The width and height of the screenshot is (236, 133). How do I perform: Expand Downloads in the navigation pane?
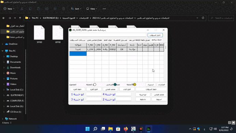pyautogui.click(x=4, y=68)
